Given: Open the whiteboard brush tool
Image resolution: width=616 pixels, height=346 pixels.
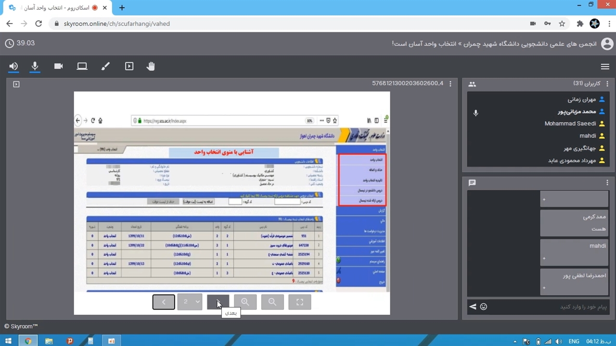Looking at the screenshot, I should [x=105, y=66].
